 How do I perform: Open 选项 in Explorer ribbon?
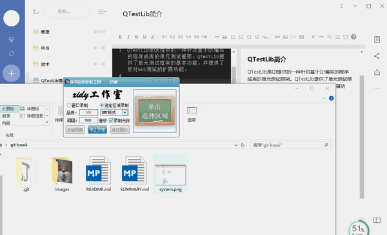pyautogui.click(x=192, y=114)
